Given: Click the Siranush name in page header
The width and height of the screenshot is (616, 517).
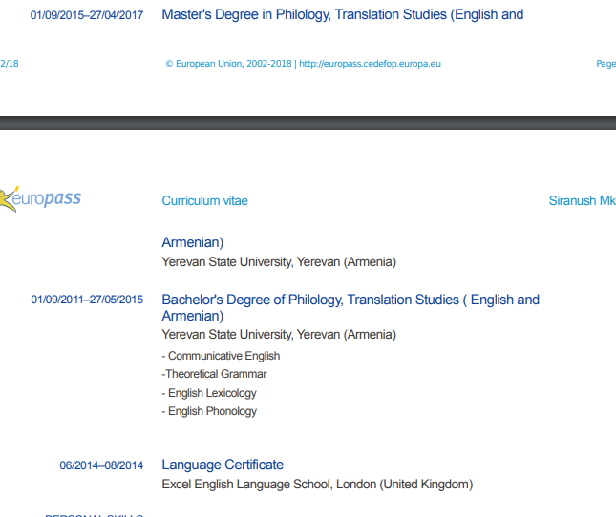Looking at the screenshot, I should pos(583,201).
